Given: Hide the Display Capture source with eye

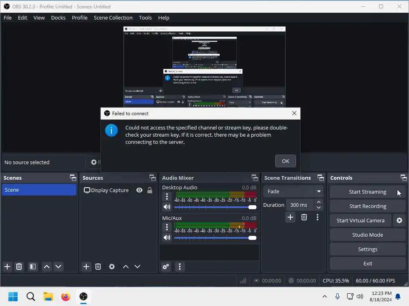Looking at the screenshot, I should coord(139,190).
